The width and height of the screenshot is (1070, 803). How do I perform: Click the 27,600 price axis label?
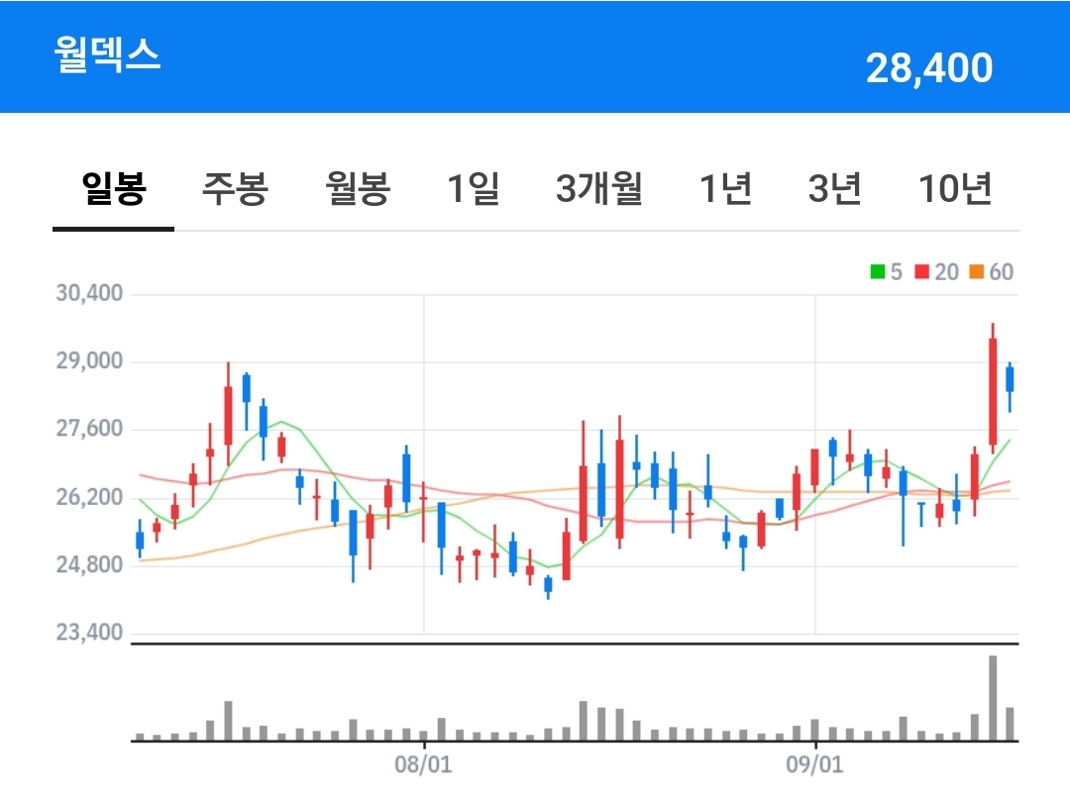click(x=89, y=429)
